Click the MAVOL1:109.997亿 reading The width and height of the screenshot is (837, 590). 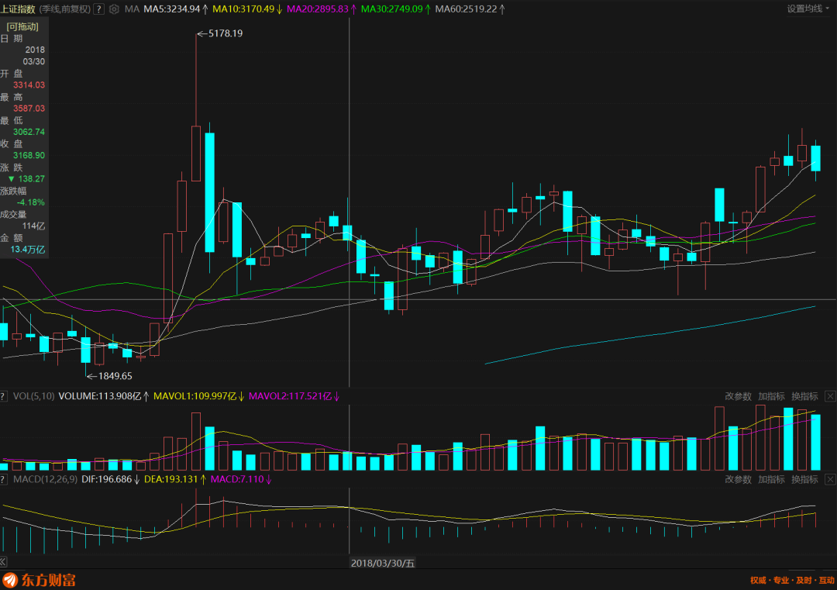pyautogui.click(x=195, y=396)
